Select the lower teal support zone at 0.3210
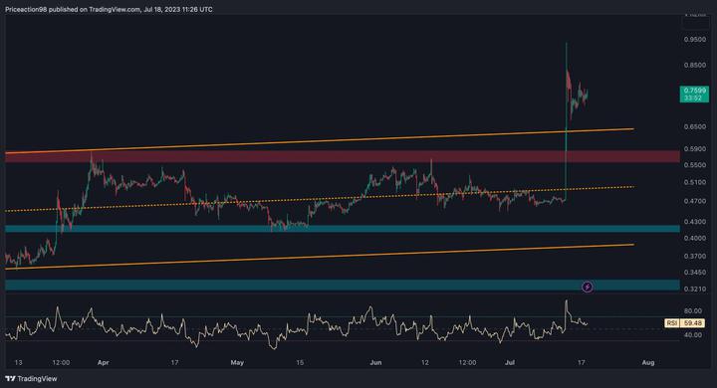 [342, 286]
